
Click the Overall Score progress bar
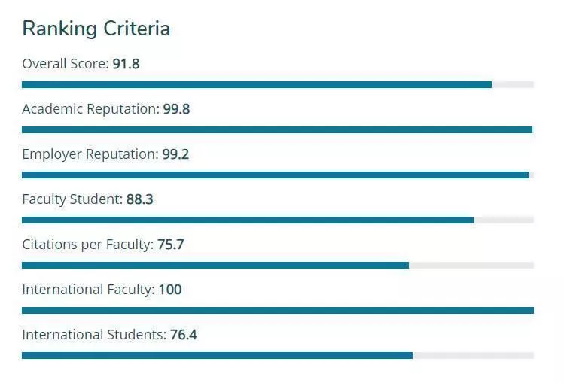(278, 85)
